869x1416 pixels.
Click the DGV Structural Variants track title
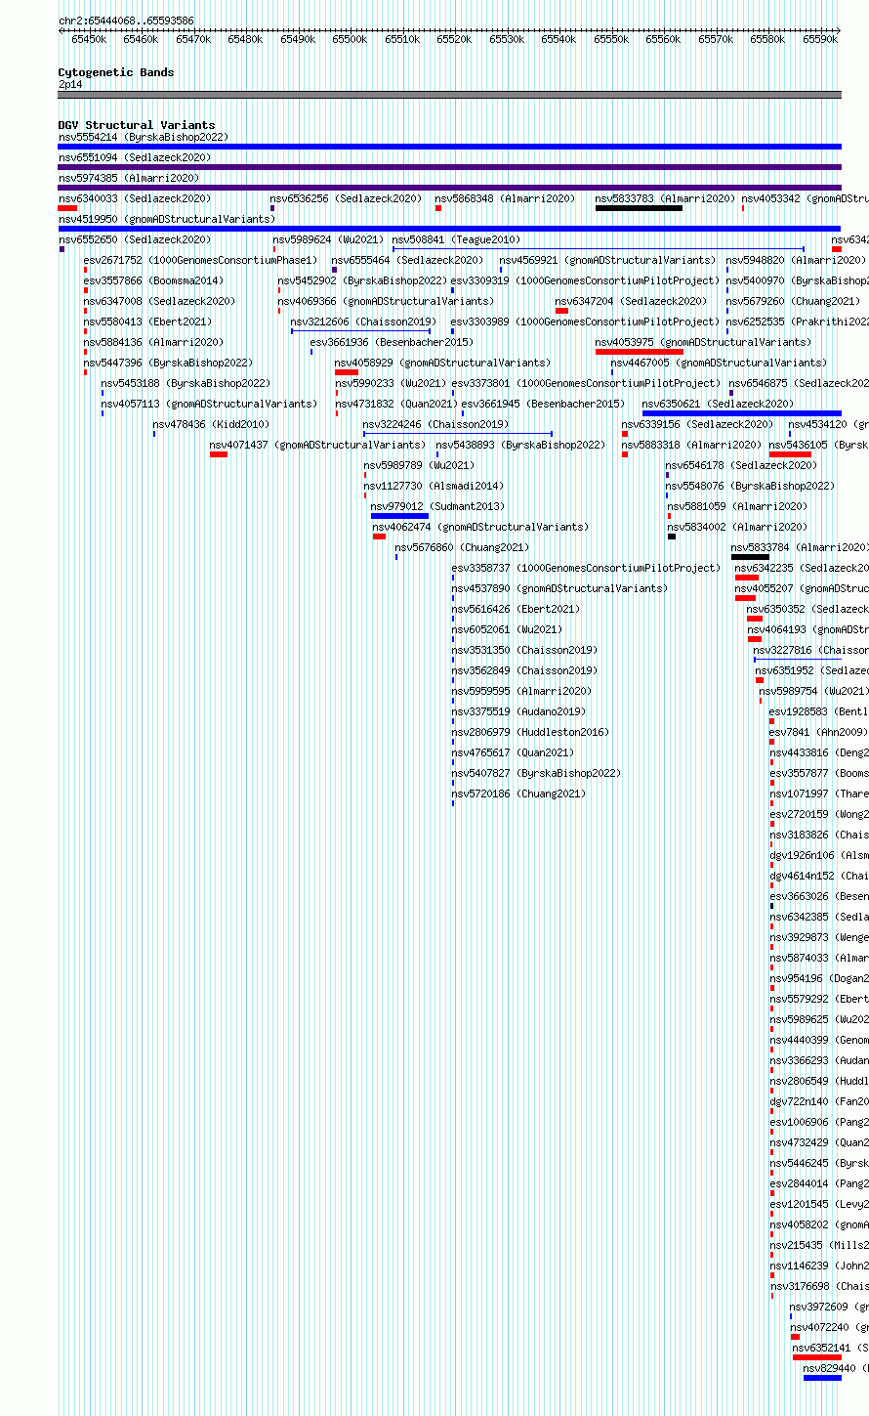(x=137, y=125)
